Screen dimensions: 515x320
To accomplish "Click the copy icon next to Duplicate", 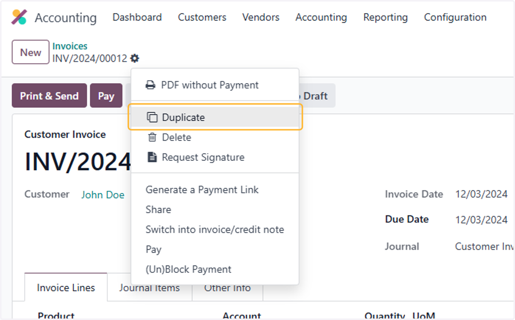I will (152, 117).
